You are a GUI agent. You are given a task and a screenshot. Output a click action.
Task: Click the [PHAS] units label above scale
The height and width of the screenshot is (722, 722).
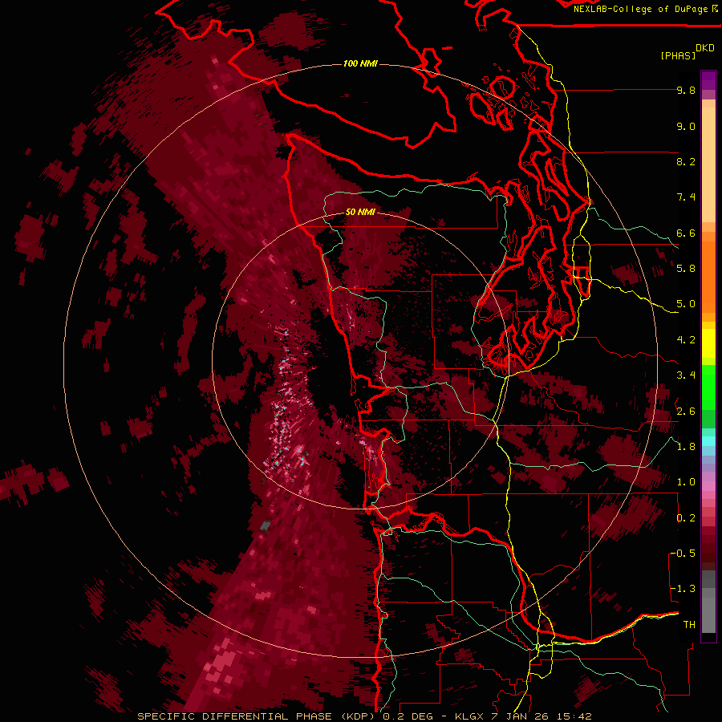[x=678, y=55]
